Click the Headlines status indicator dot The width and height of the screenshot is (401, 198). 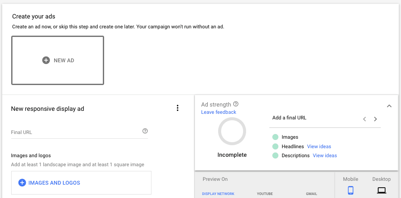275,146
